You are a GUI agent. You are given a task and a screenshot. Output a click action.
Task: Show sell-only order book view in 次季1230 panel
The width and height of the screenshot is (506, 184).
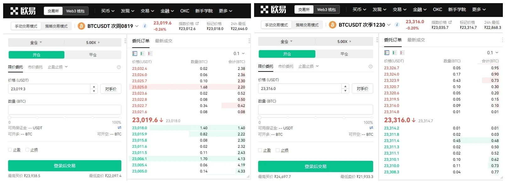point(402,53)
